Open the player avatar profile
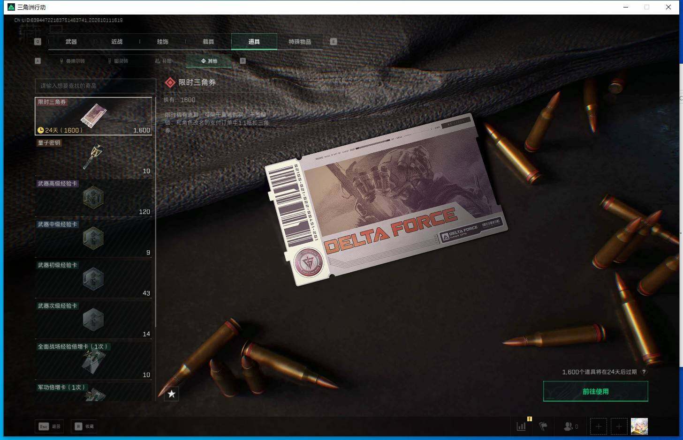Viewport: 683px width, 440px height. 639,426
